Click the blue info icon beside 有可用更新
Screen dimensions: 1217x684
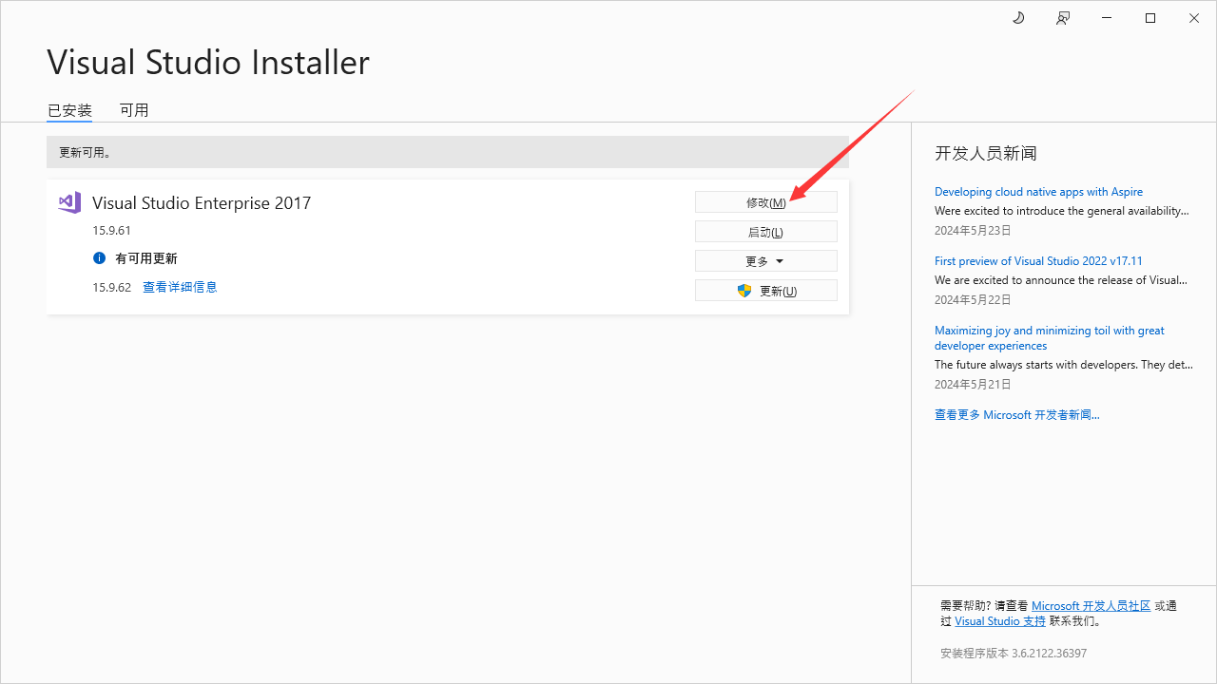99,258
